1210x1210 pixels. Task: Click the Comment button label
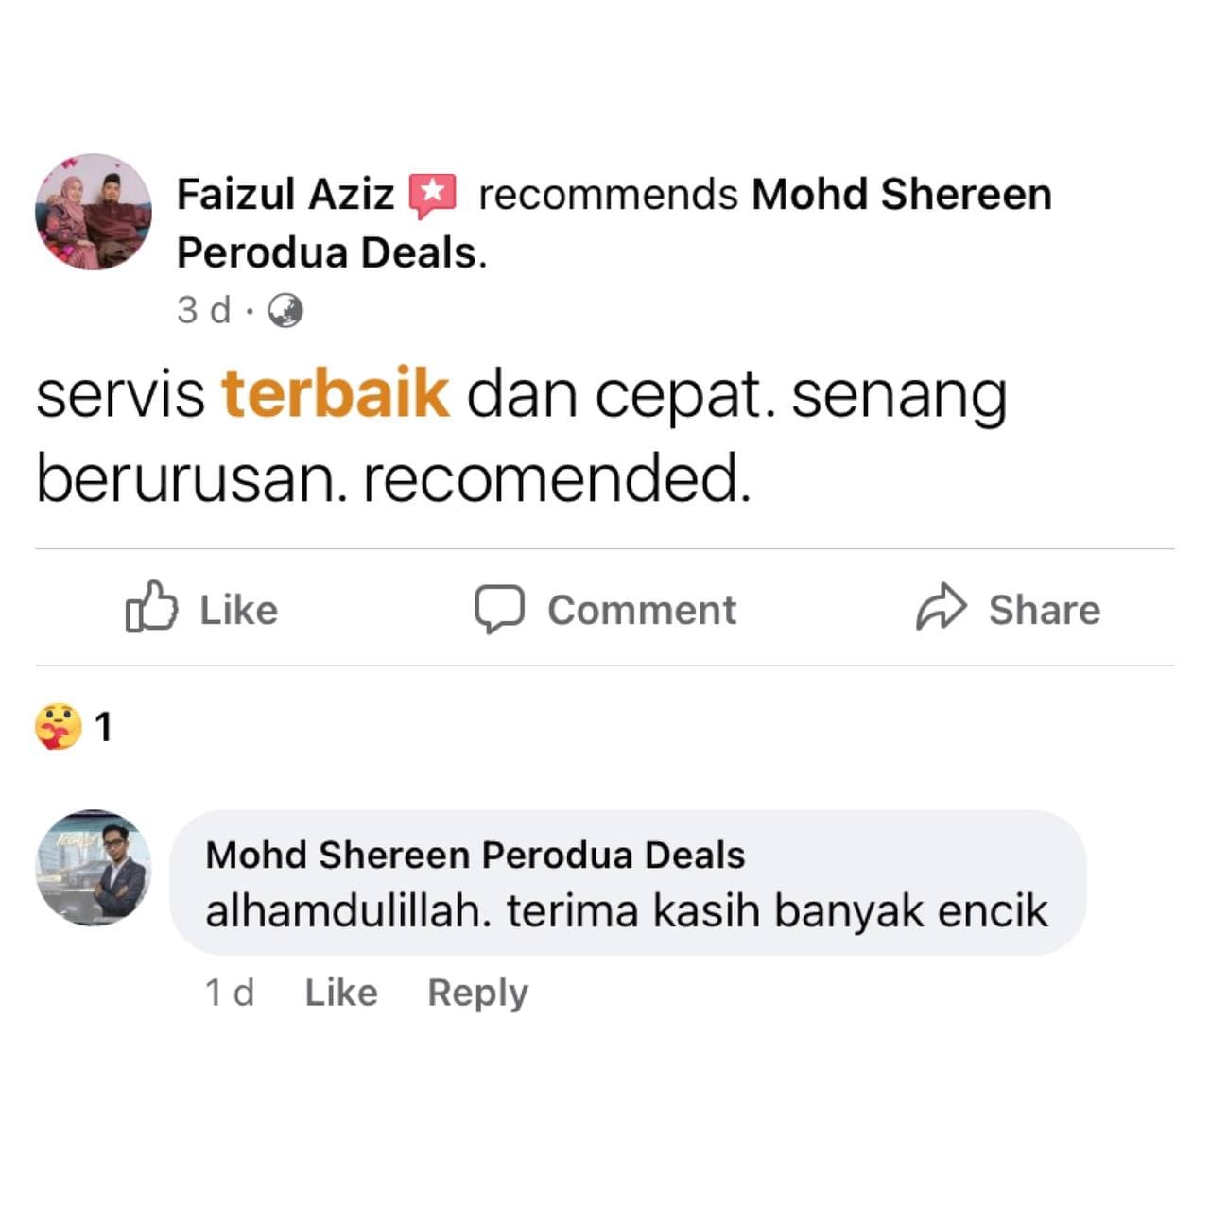[x=642, y=610]
